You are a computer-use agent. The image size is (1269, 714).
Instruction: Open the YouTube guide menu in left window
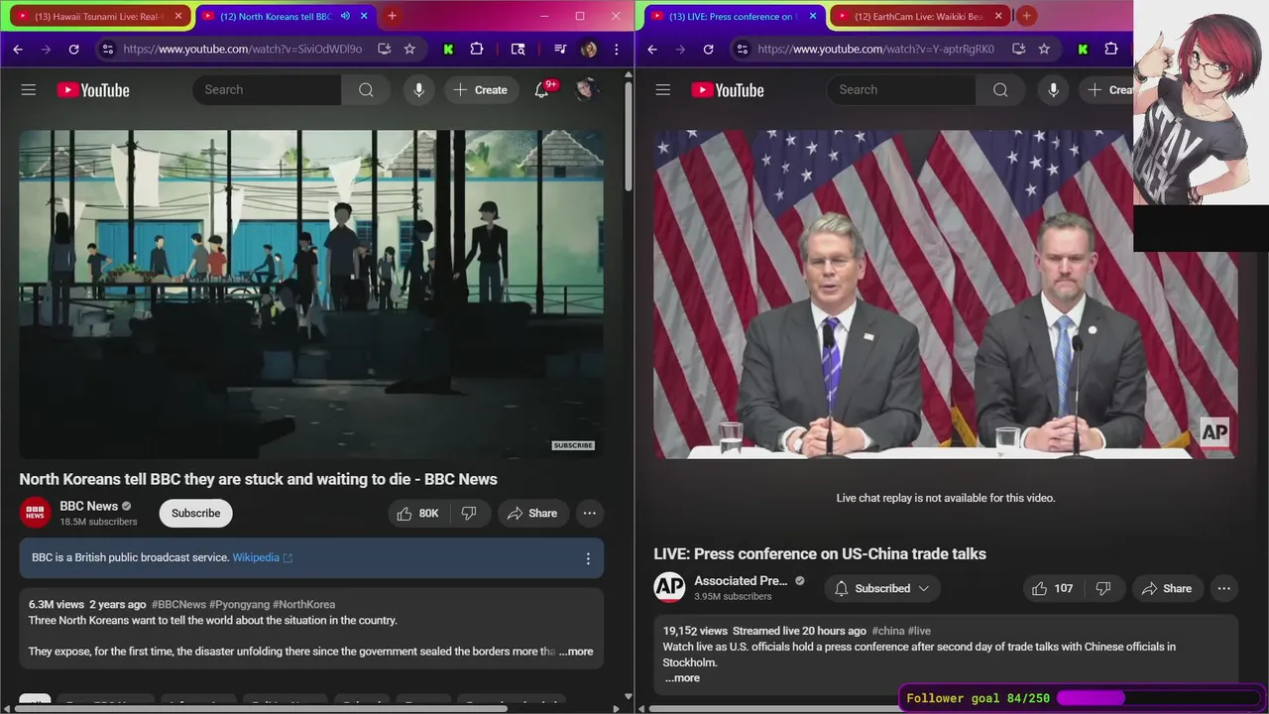(28, 90)
